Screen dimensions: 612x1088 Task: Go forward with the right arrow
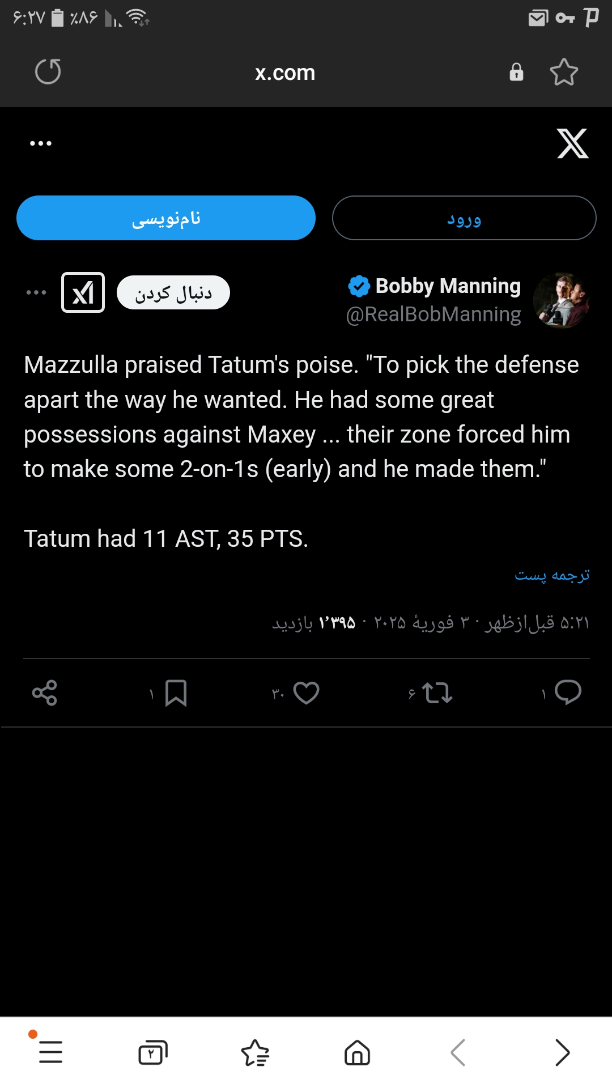click(562, 1053)
